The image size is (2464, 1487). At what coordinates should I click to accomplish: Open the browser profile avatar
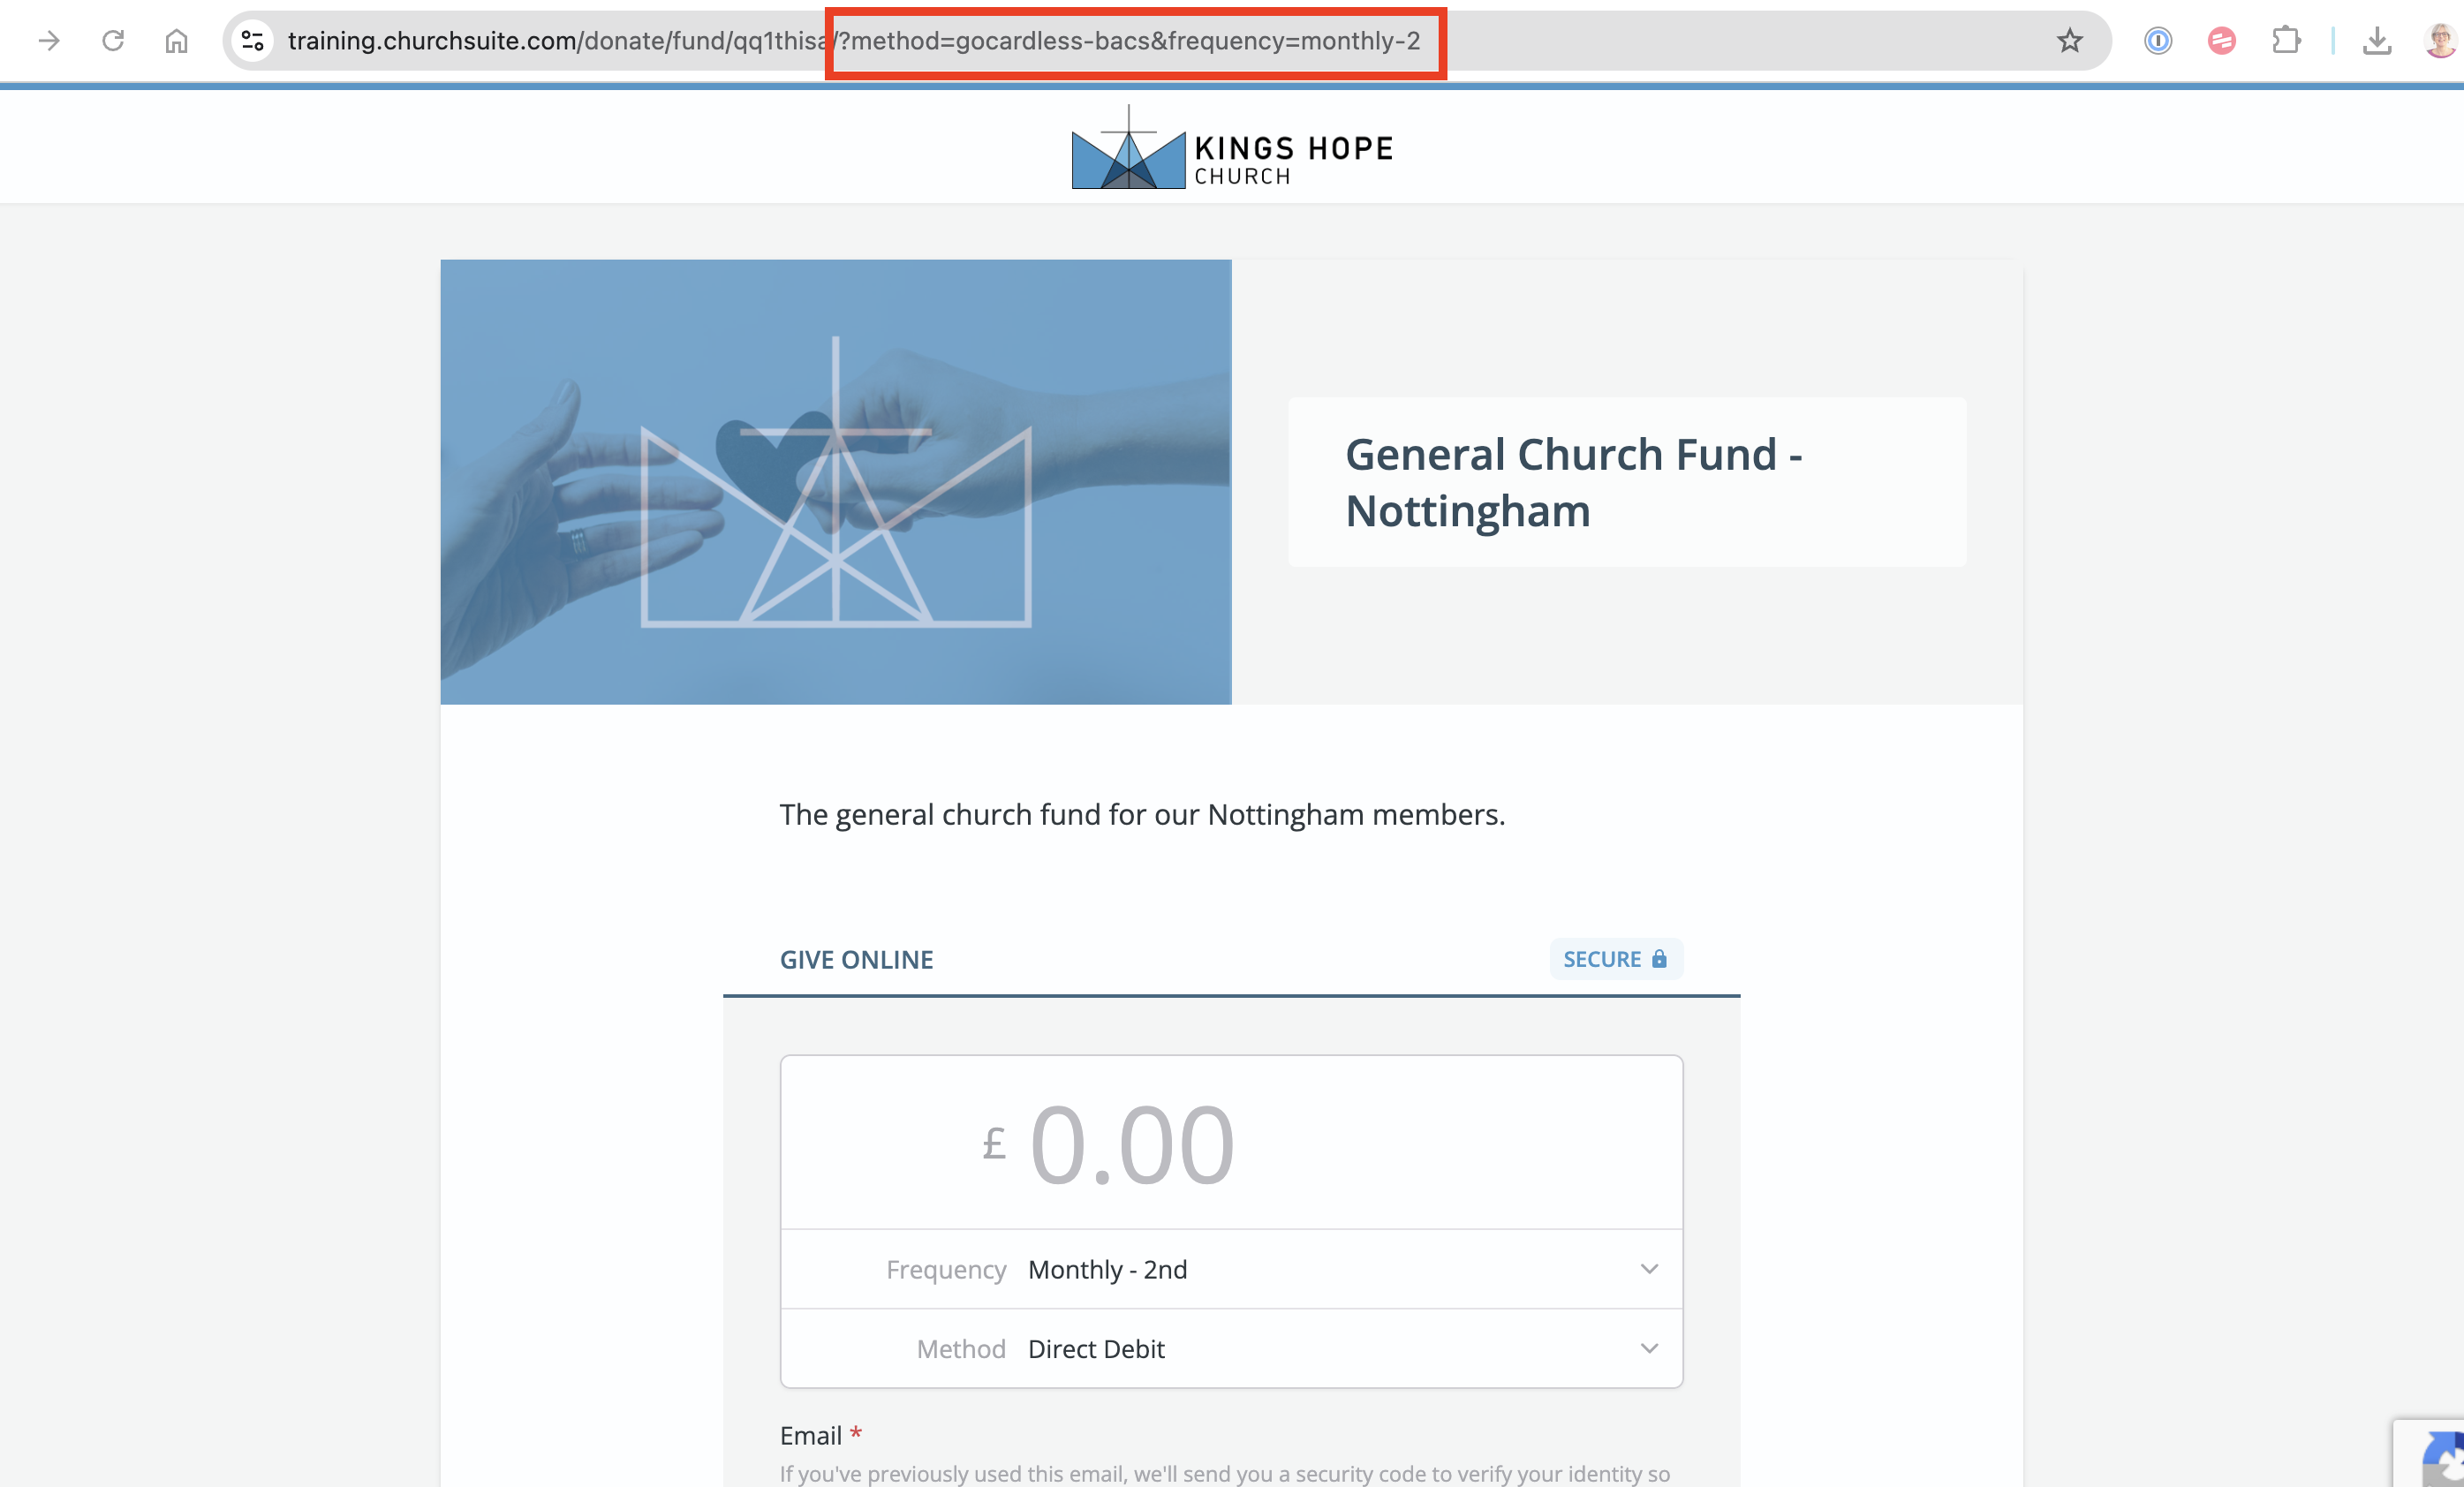[2441, 40]
